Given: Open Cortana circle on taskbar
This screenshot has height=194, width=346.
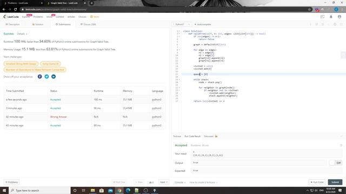Looking at the screenshot, I should point(75,190).
